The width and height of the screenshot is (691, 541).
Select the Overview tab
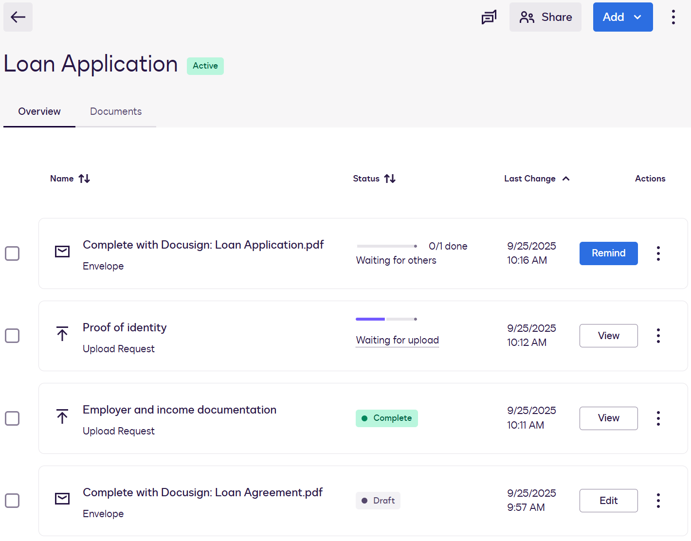click(x=39, y=111)
